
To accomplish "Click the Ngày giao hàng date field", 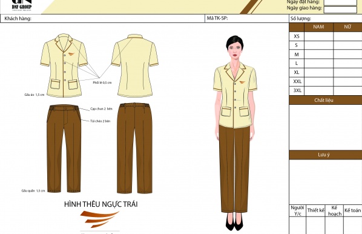I will coord(340,9).
